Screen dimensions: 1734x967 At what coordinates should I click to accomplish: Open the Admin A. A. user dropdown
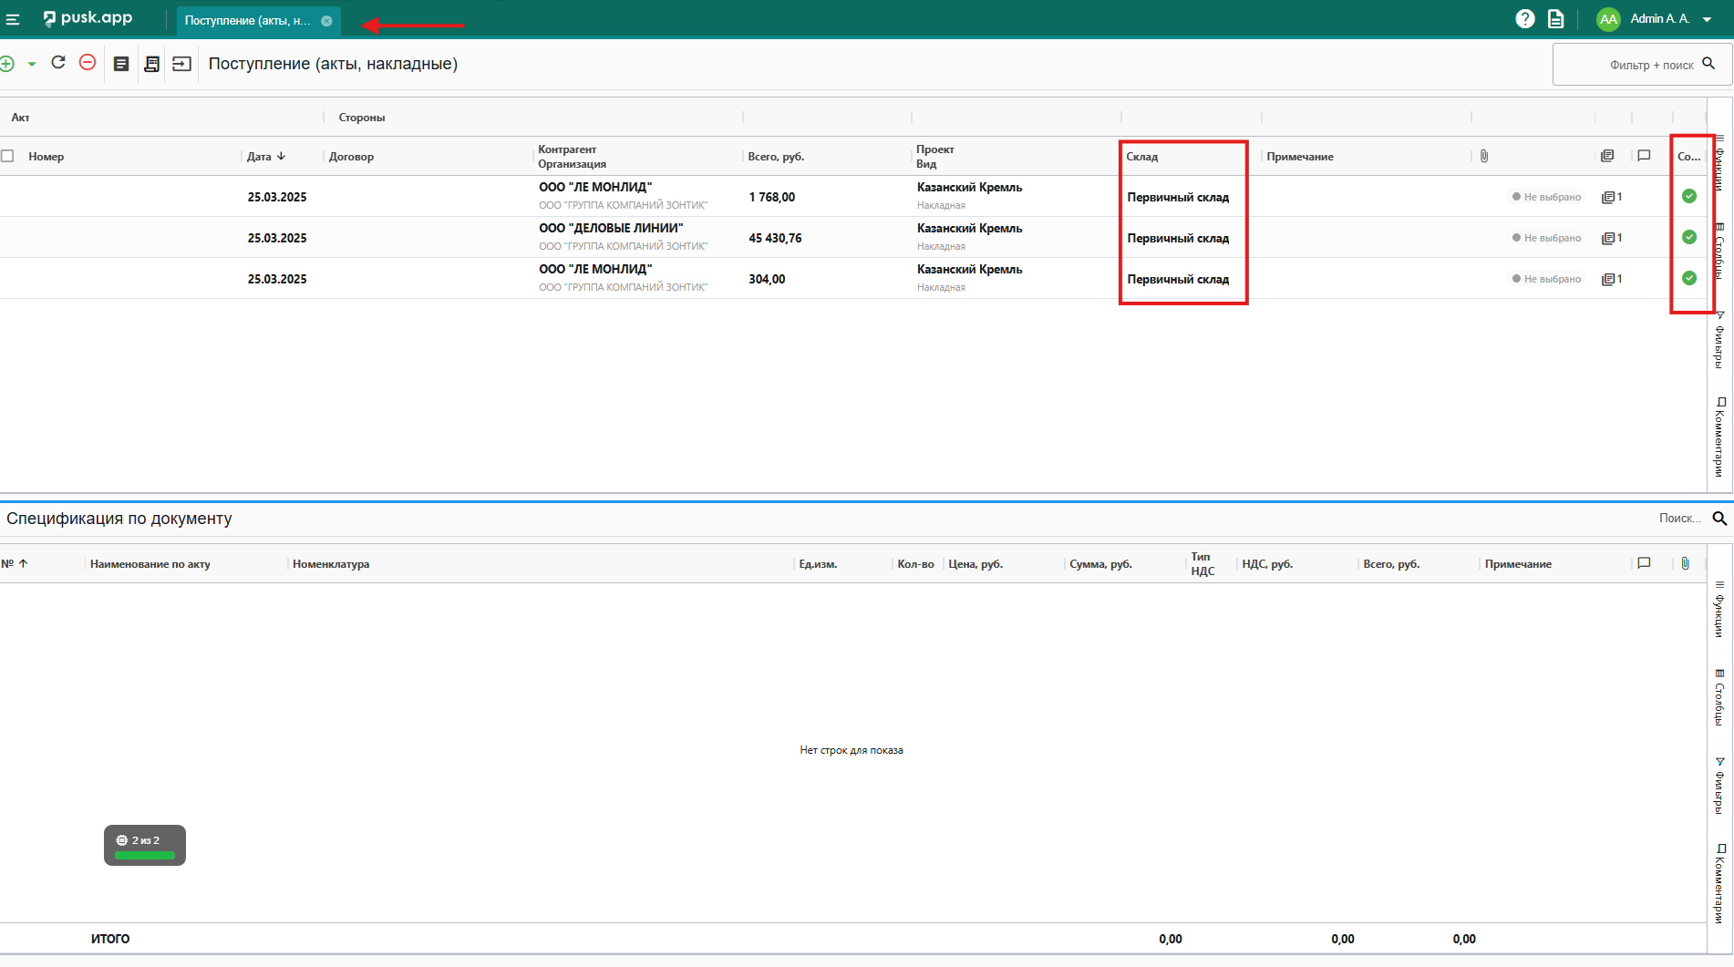[x=1707, y=19]
